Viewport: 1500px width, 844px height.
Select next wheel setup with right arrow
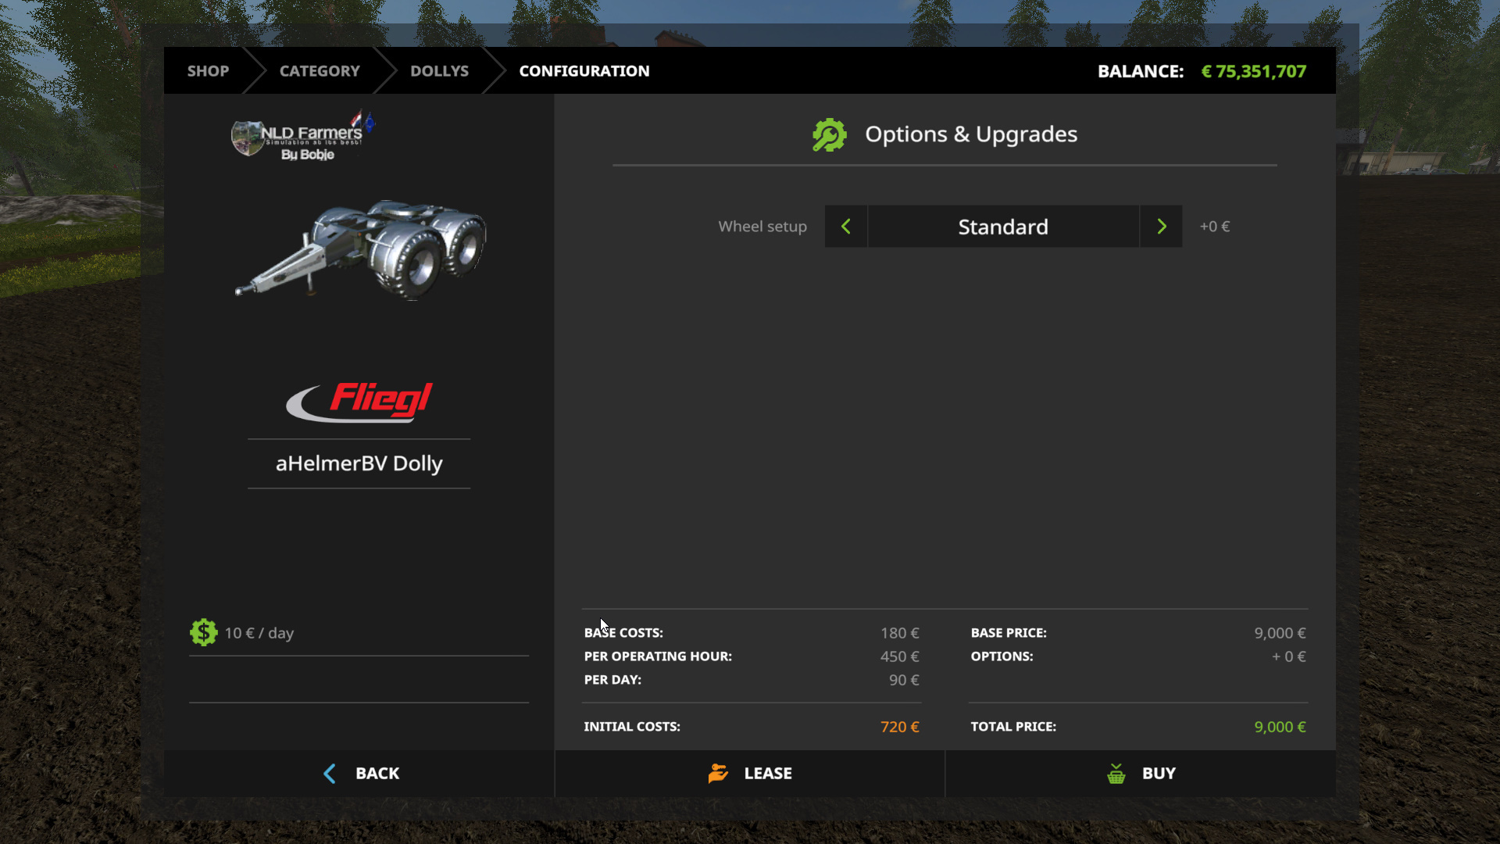1161,227
